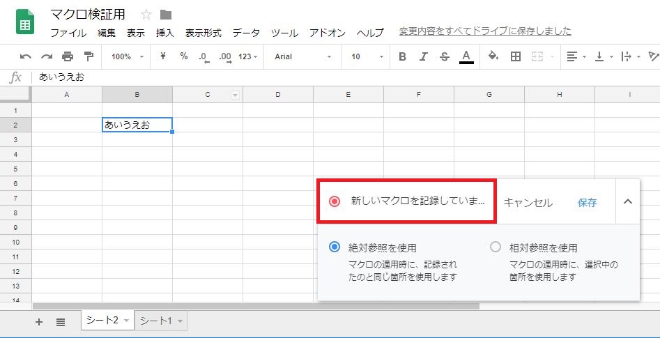
Task: Open the fill color picker
Action: click(x=493, y=56)
